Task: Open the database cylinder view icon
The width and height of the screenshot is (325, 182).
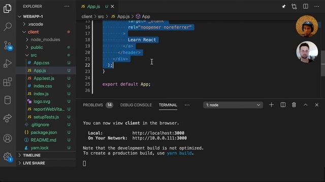Action: [8, 100]
